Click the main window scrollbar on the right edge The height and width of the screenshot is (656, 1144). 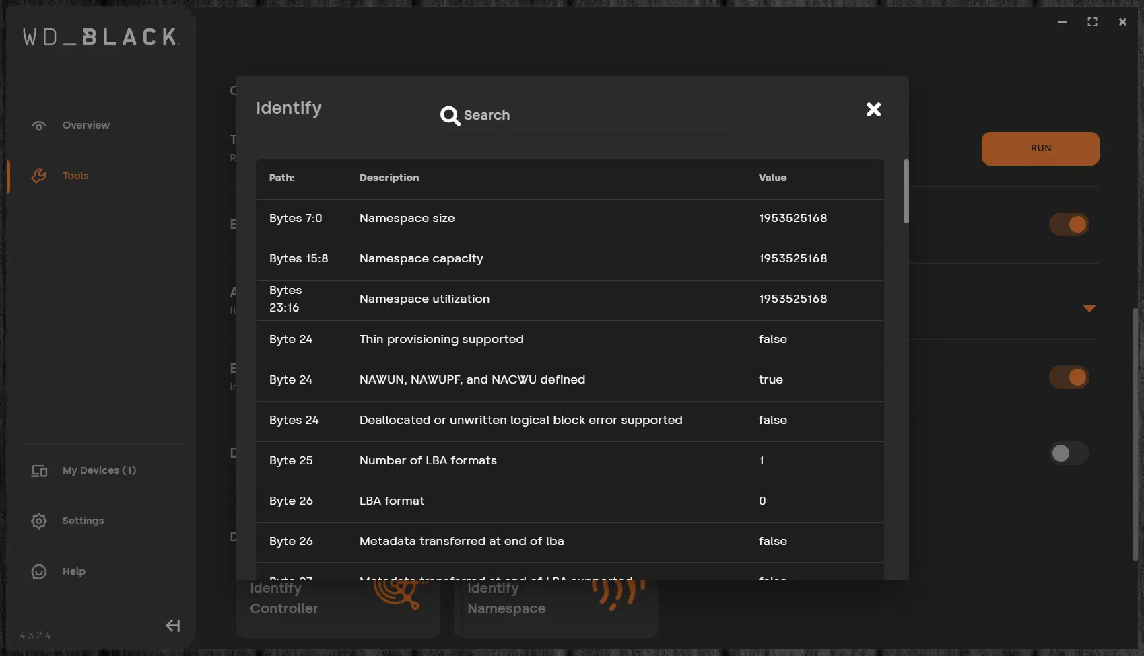[1136, 434]
